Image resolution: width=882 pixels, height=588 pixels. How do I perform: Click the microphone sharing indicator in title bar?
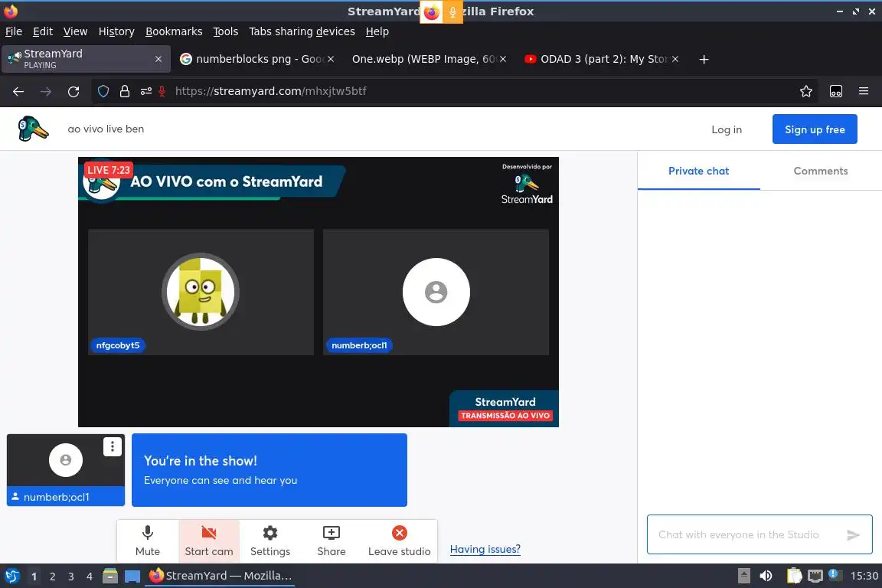pos(452,11)
